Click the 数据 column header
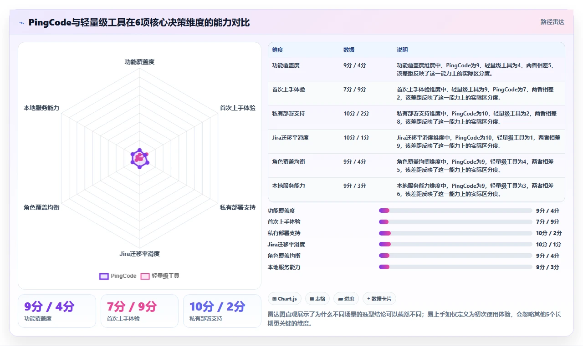 349,50
